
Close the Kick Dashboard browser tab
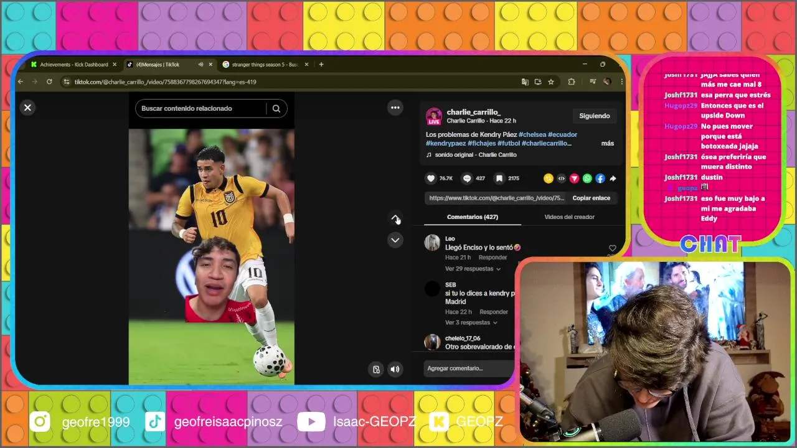tap(115, 65)
